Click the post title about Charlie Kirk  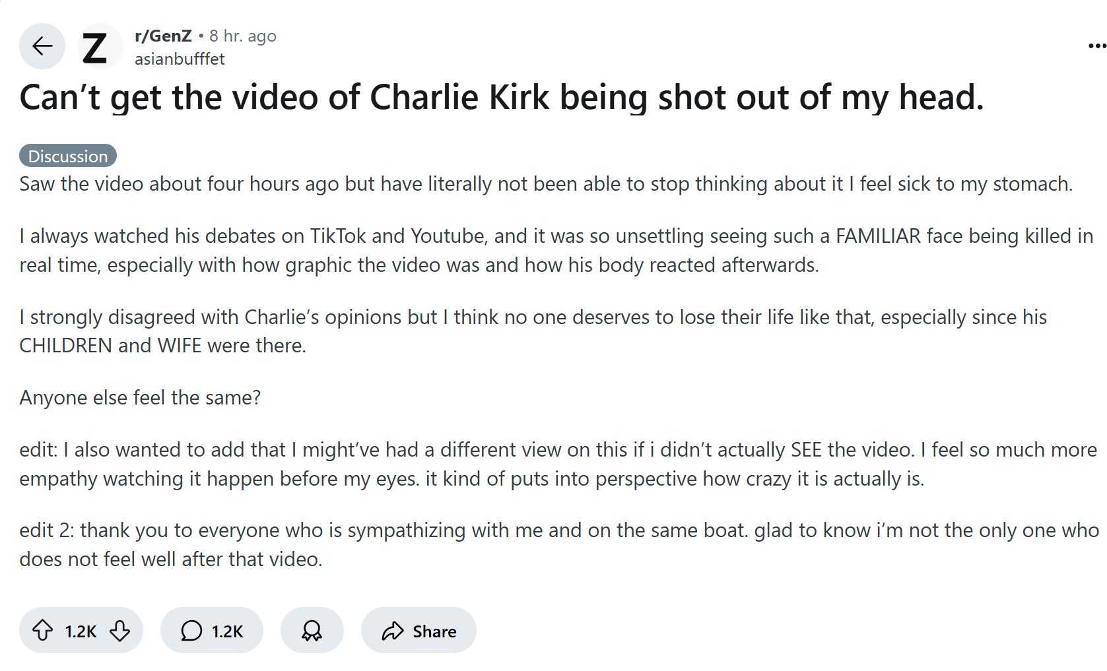click(x=502, y=98)
